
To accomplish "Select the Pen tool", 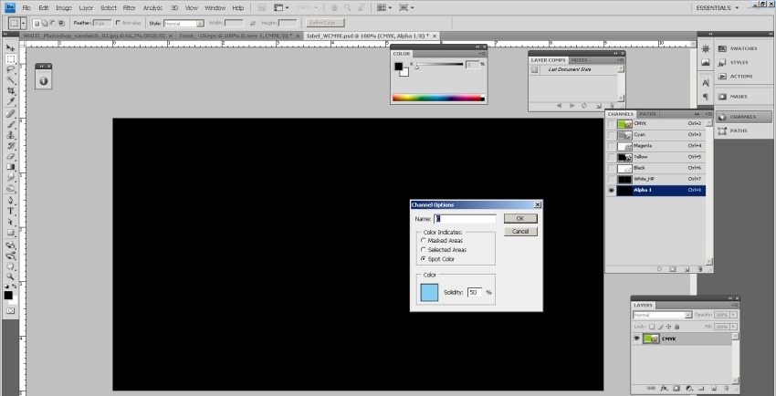I will coord(10,200).
